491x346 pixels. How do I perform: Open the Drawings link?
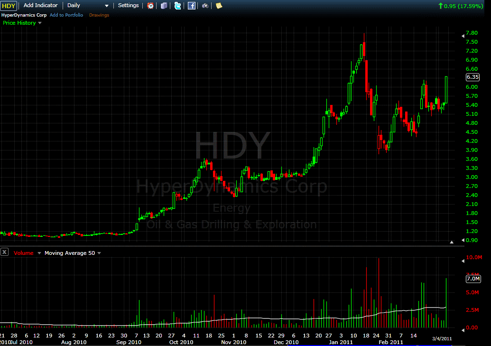coord(99,15)
